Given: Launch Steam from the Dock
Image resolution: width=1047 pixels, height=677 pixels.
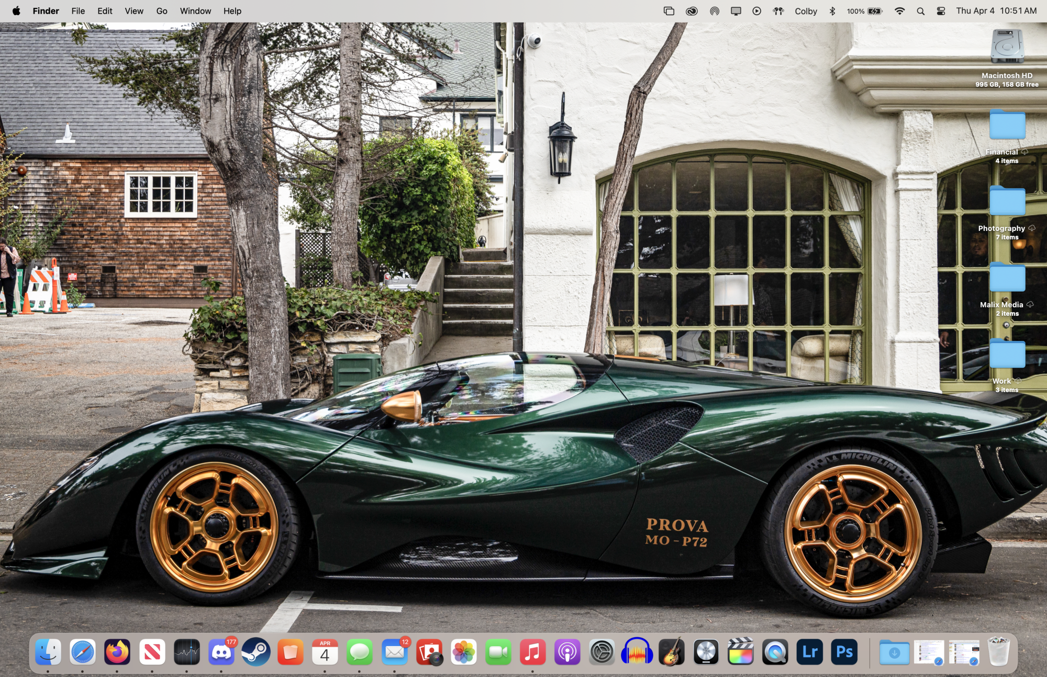Looking at the screenshot, I should click(256, 652).
